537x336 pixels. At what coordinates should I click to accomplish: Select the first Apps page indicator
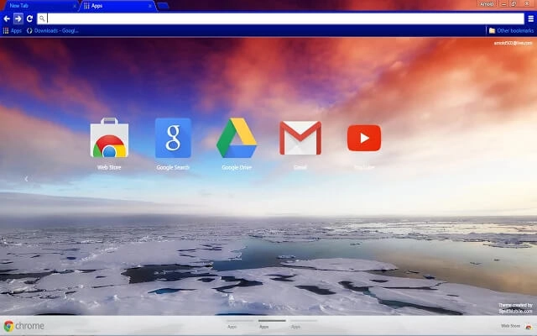[240, 323]
